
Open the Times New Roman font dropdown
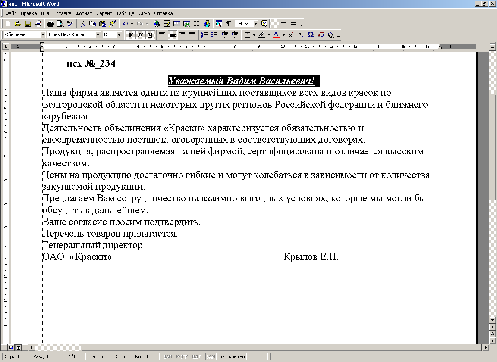click(x=98, y=35)
